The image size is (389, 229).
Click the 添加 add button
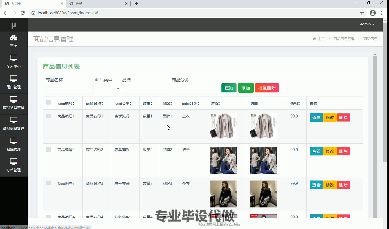point(246,88)
